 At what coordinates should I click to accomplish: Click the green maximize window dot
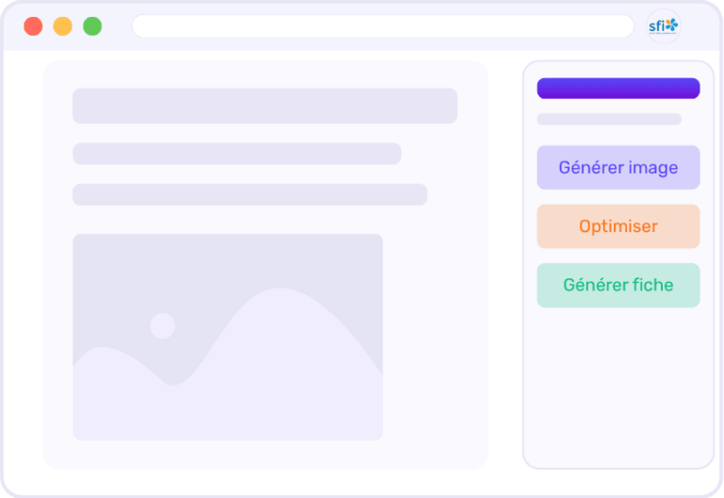pos(92,26)
